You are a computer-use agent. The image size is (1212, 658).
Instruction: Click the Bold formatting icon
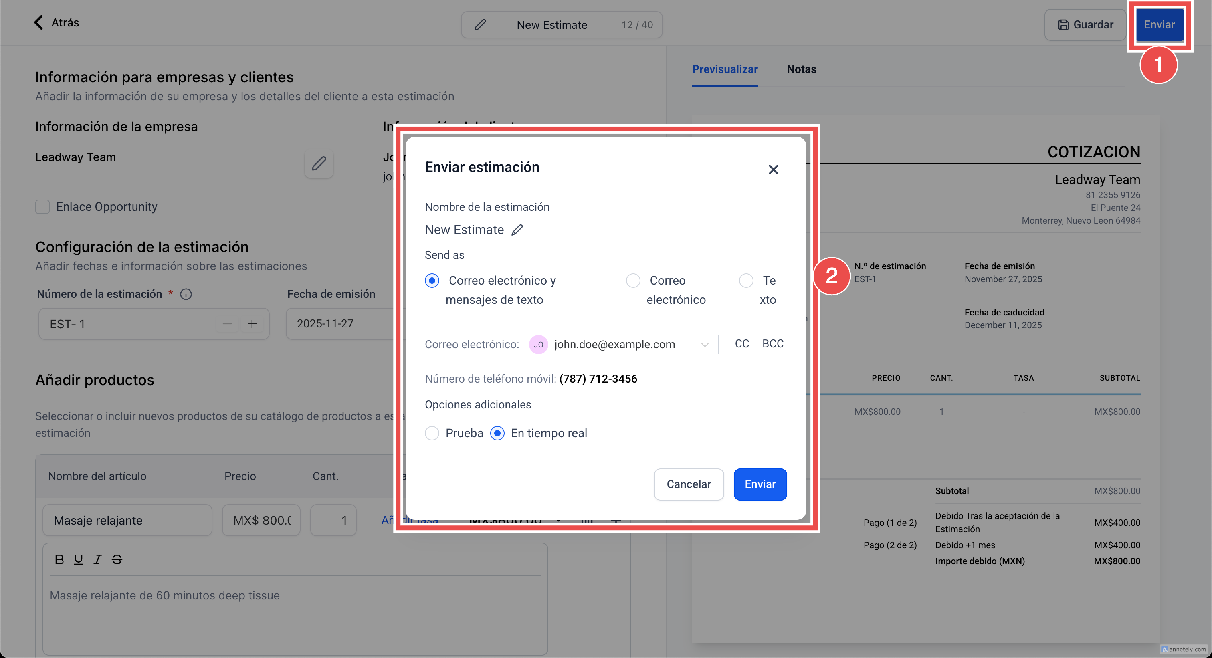(59, 559)
